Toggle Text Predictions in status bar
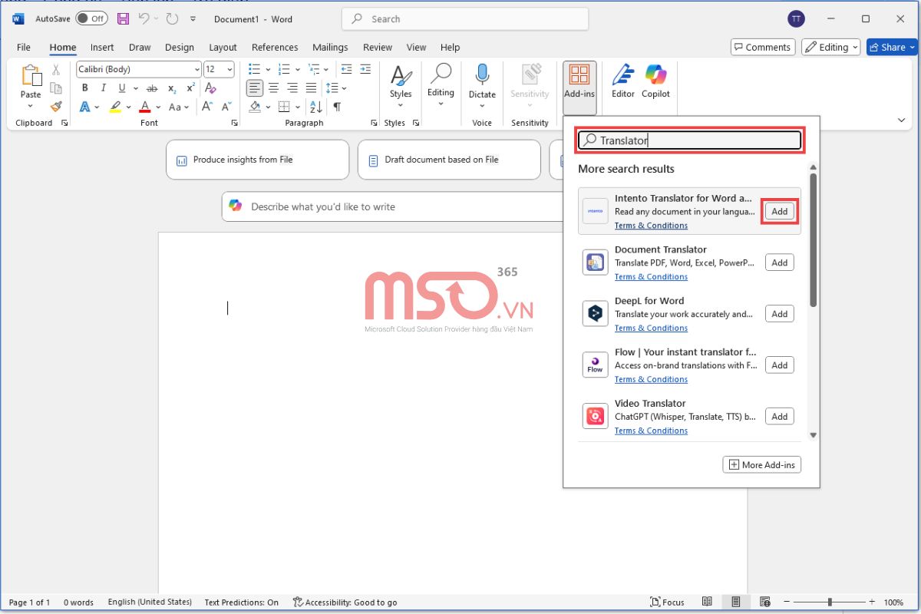This screenshot has width=921, height=614. 242,602
